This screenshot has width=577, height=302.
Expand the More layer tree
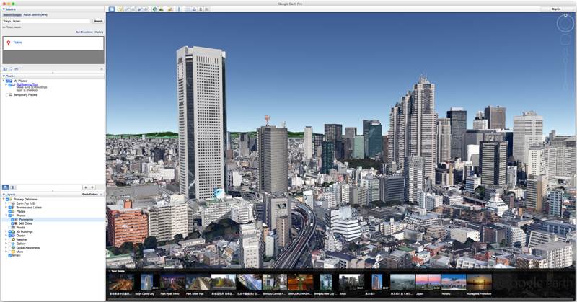(x=6, y=252)
